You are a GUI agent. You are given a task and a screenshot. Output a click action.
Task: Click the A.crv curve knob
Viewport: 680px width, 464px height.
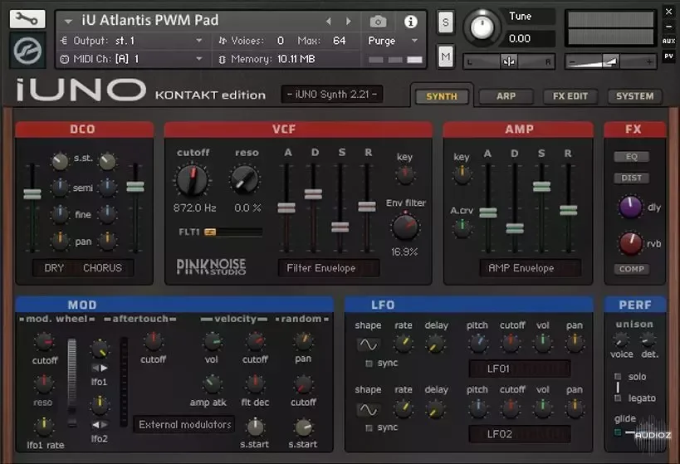tap(462, 227)
